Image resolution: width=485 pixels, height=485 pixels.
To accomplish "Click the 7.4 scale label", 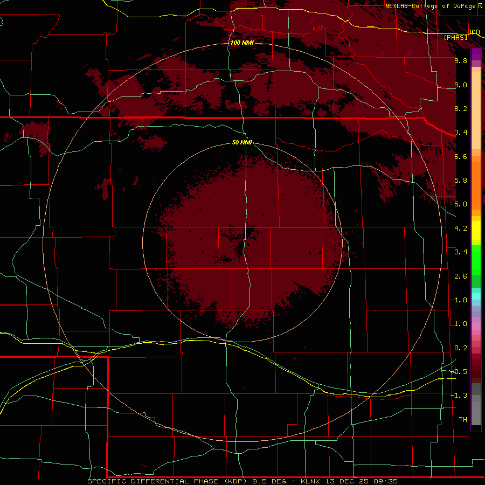I will [461, 133].
